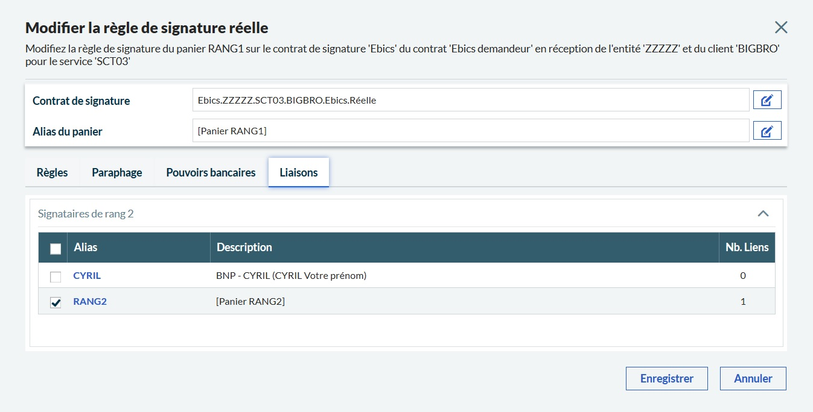Switch to the Règles tab

pyautogui.click(x=53, y=172)
